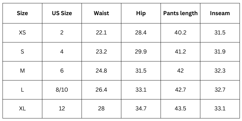Viewport: 242px width, 121px height.
Task: Click the Size column header
Action: click(x=22, y=13)
